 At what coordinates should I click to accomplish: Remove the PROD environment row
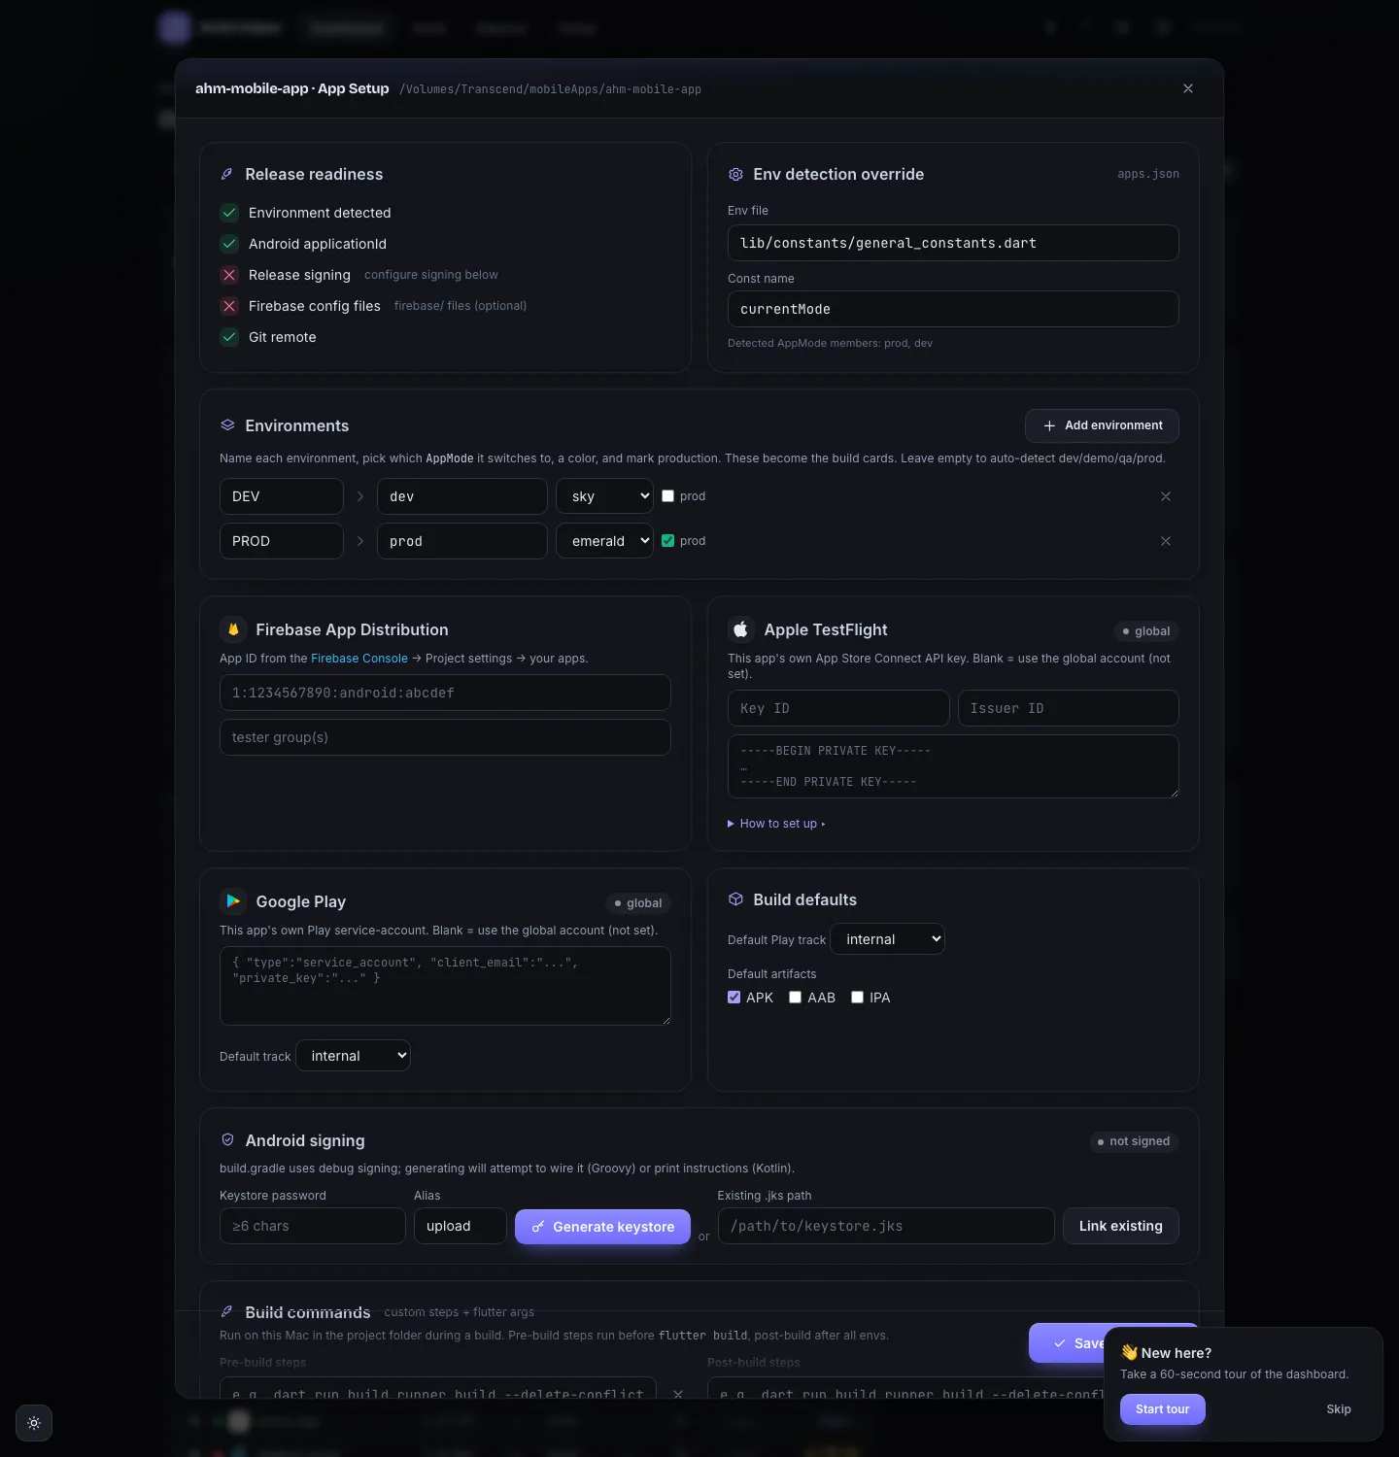point(1166,541)
